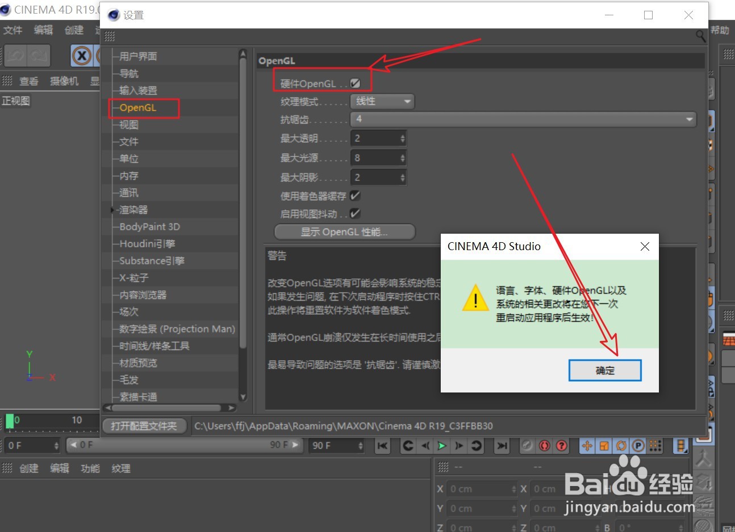This screenshot has width=735, height=532.
Task: Toggle scale keying orange square icon
Action: click(604, 446)
